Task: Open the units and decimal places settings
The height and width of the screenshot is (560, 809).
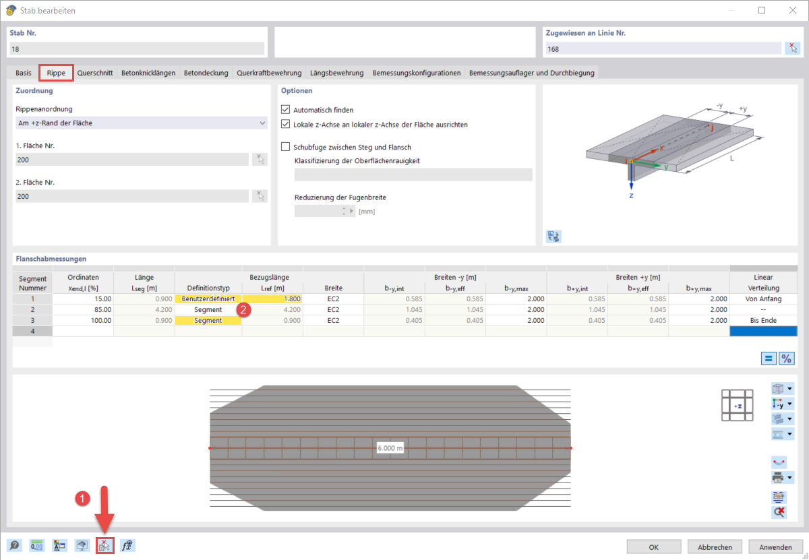Action: coord(36,545)
